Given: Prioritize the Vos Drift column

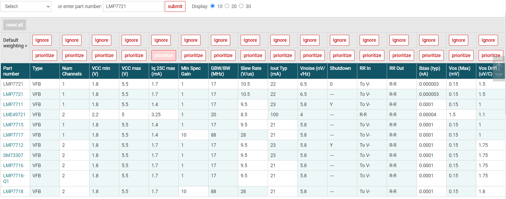Looking at the screenshot, I should [x=491, y=55].
